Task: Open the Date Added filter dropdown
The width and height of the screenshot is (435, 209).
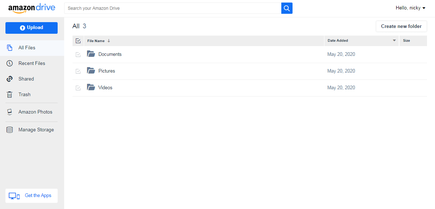Action: (394, 41)
